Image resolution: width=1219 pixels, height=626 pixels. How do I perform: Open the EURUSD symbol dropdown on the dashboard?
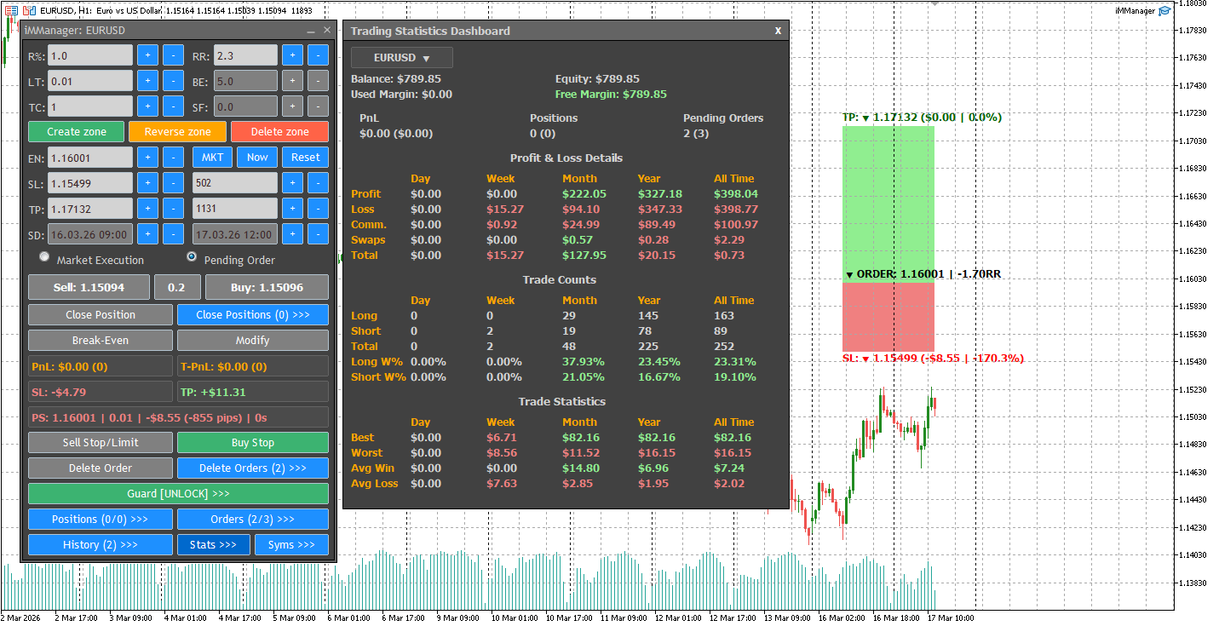tap(400, 56)
